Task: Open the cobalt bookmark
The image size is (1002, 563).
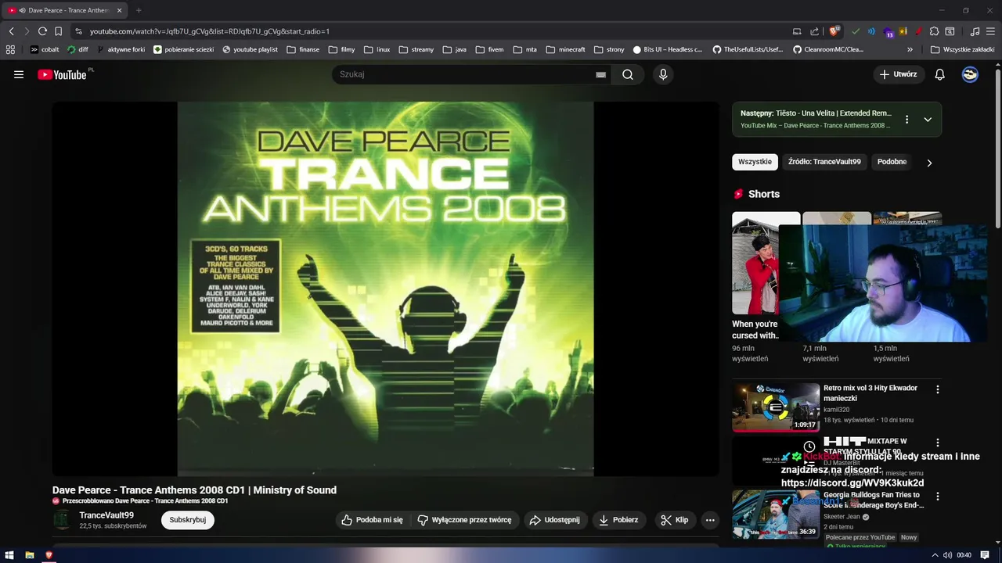Action: (x=45, y=49)
